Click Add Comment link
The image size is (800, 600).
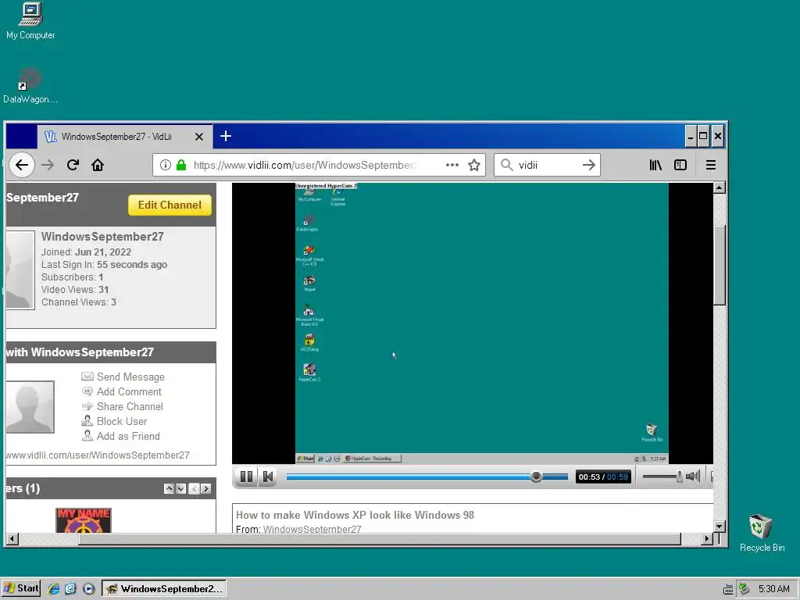[129, 391]
